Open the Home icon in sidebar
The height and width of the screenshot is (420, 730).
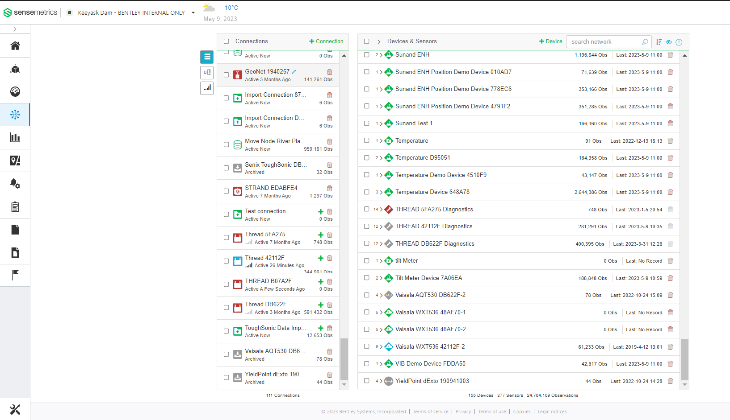click(x=15, y=46)
